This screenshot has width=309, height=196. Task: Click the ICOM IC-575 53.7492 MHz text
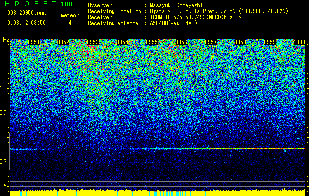coord(197,17)
